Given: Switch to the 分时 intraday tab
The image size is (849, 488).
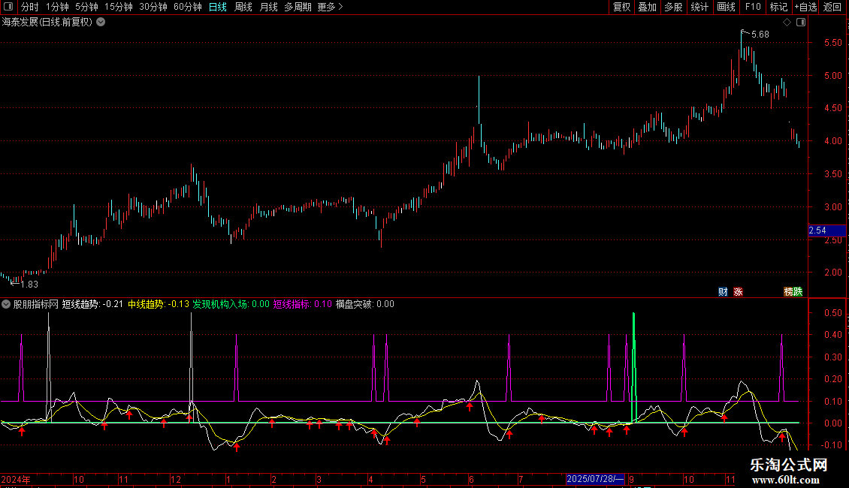Looking at the screenshot, I should tap(30, 8).
